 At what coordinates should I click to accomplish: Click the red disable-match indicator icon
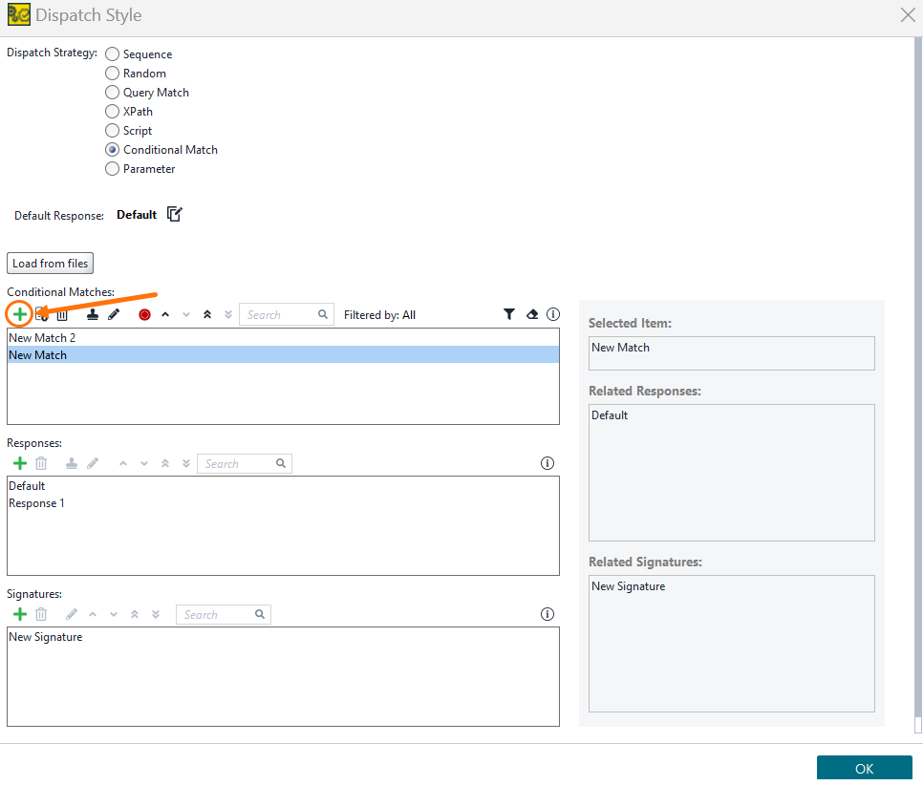tap(144, 314)
